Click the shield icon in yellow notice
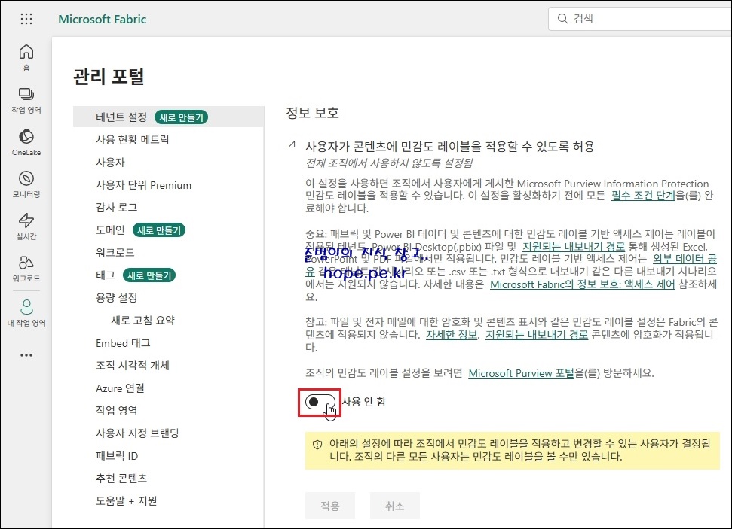 tap(317, 445)
